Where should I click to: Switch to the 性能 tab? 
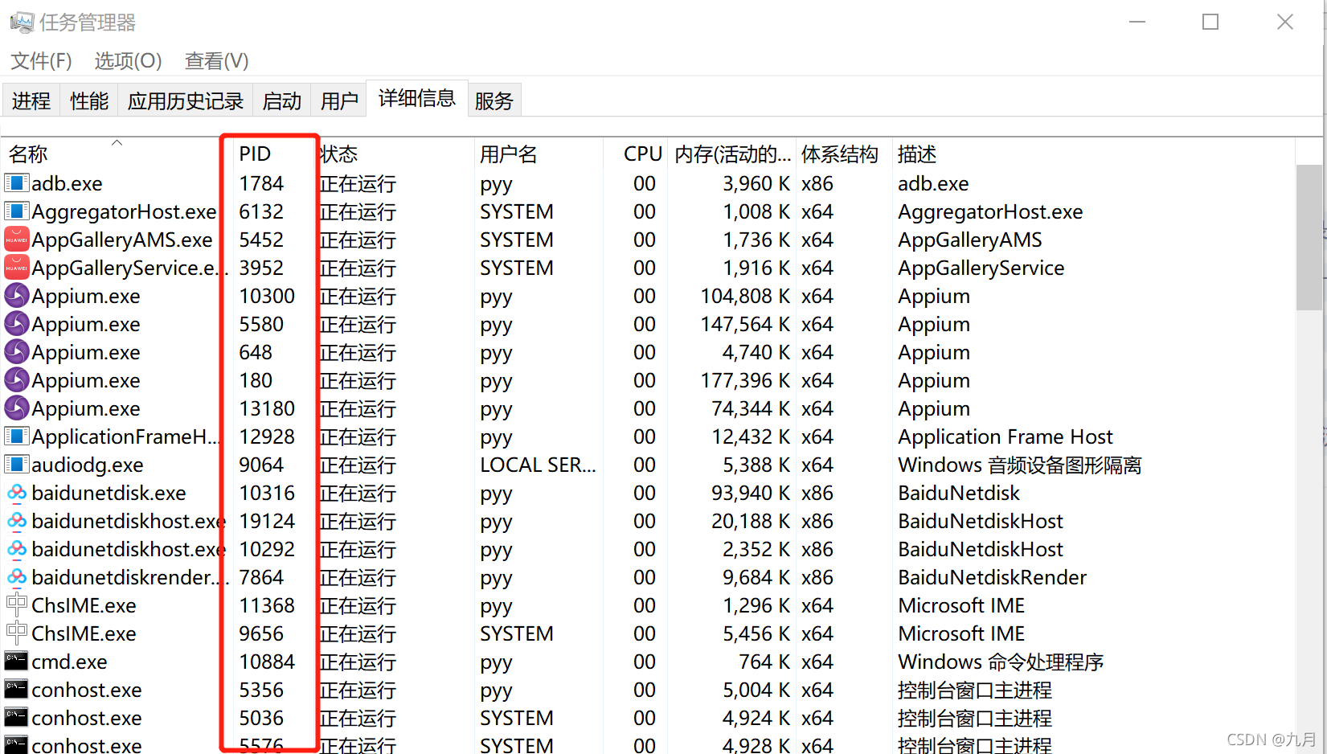tap(89, 100)
